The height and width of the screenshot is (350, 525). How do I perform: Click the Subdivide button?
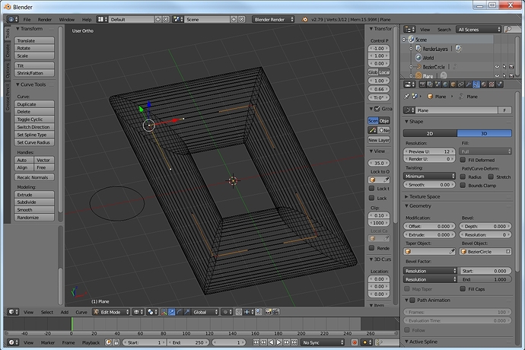click(34, 202)
